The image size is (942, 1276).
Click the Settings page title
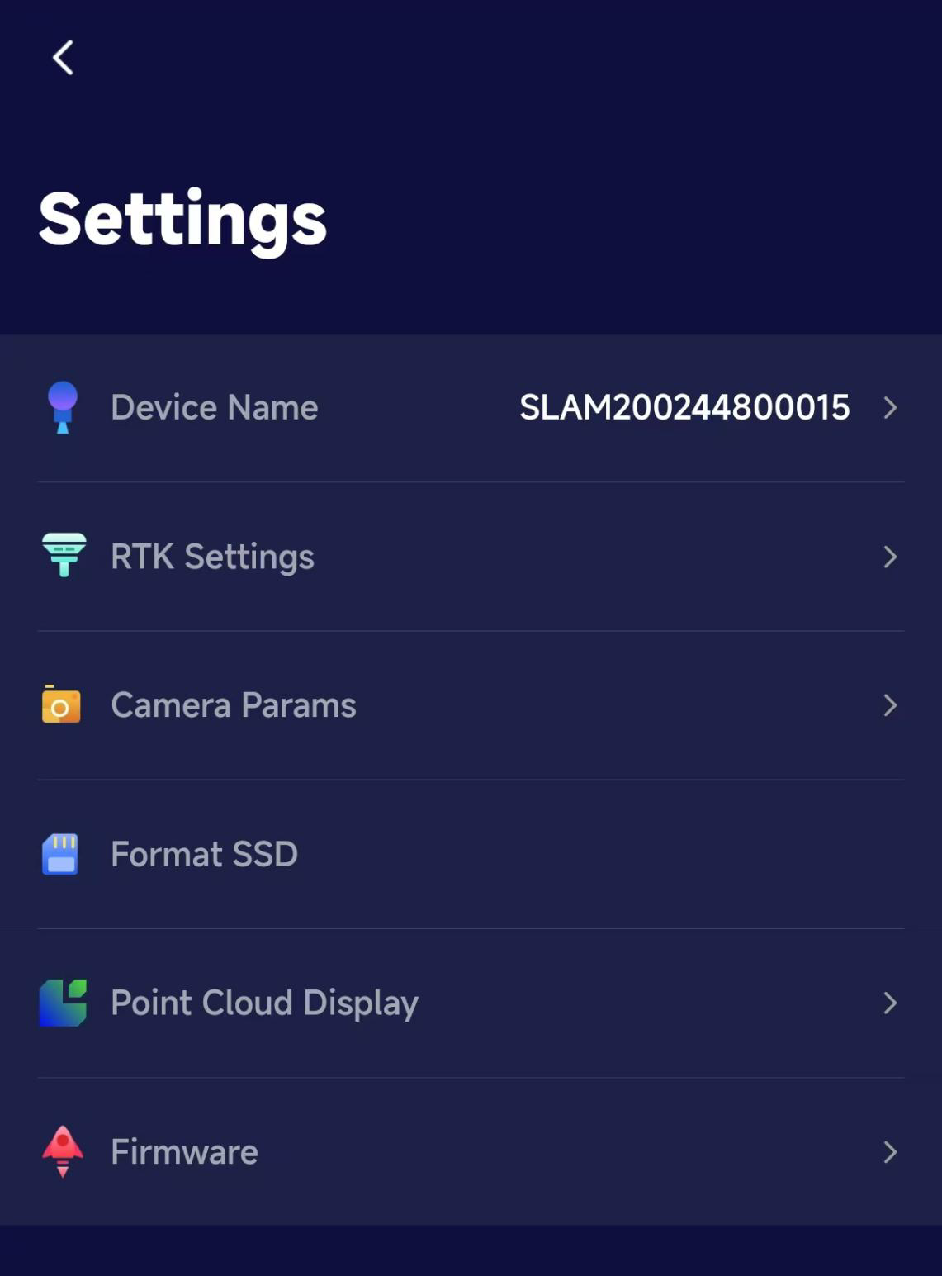point(182,219)
